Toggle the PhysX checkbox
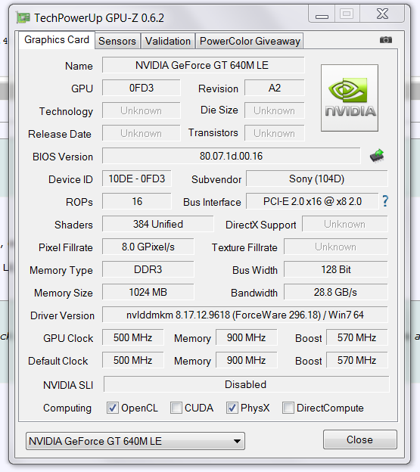The height and width of the screenshot is (472, 420). [x=232, y=408]
